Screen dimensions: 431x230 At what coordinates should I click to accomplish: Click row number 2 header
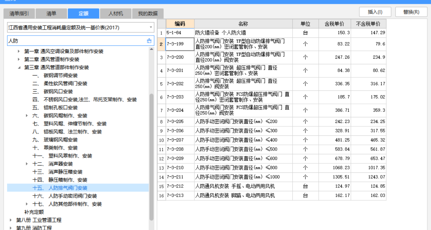click(161, 44)
